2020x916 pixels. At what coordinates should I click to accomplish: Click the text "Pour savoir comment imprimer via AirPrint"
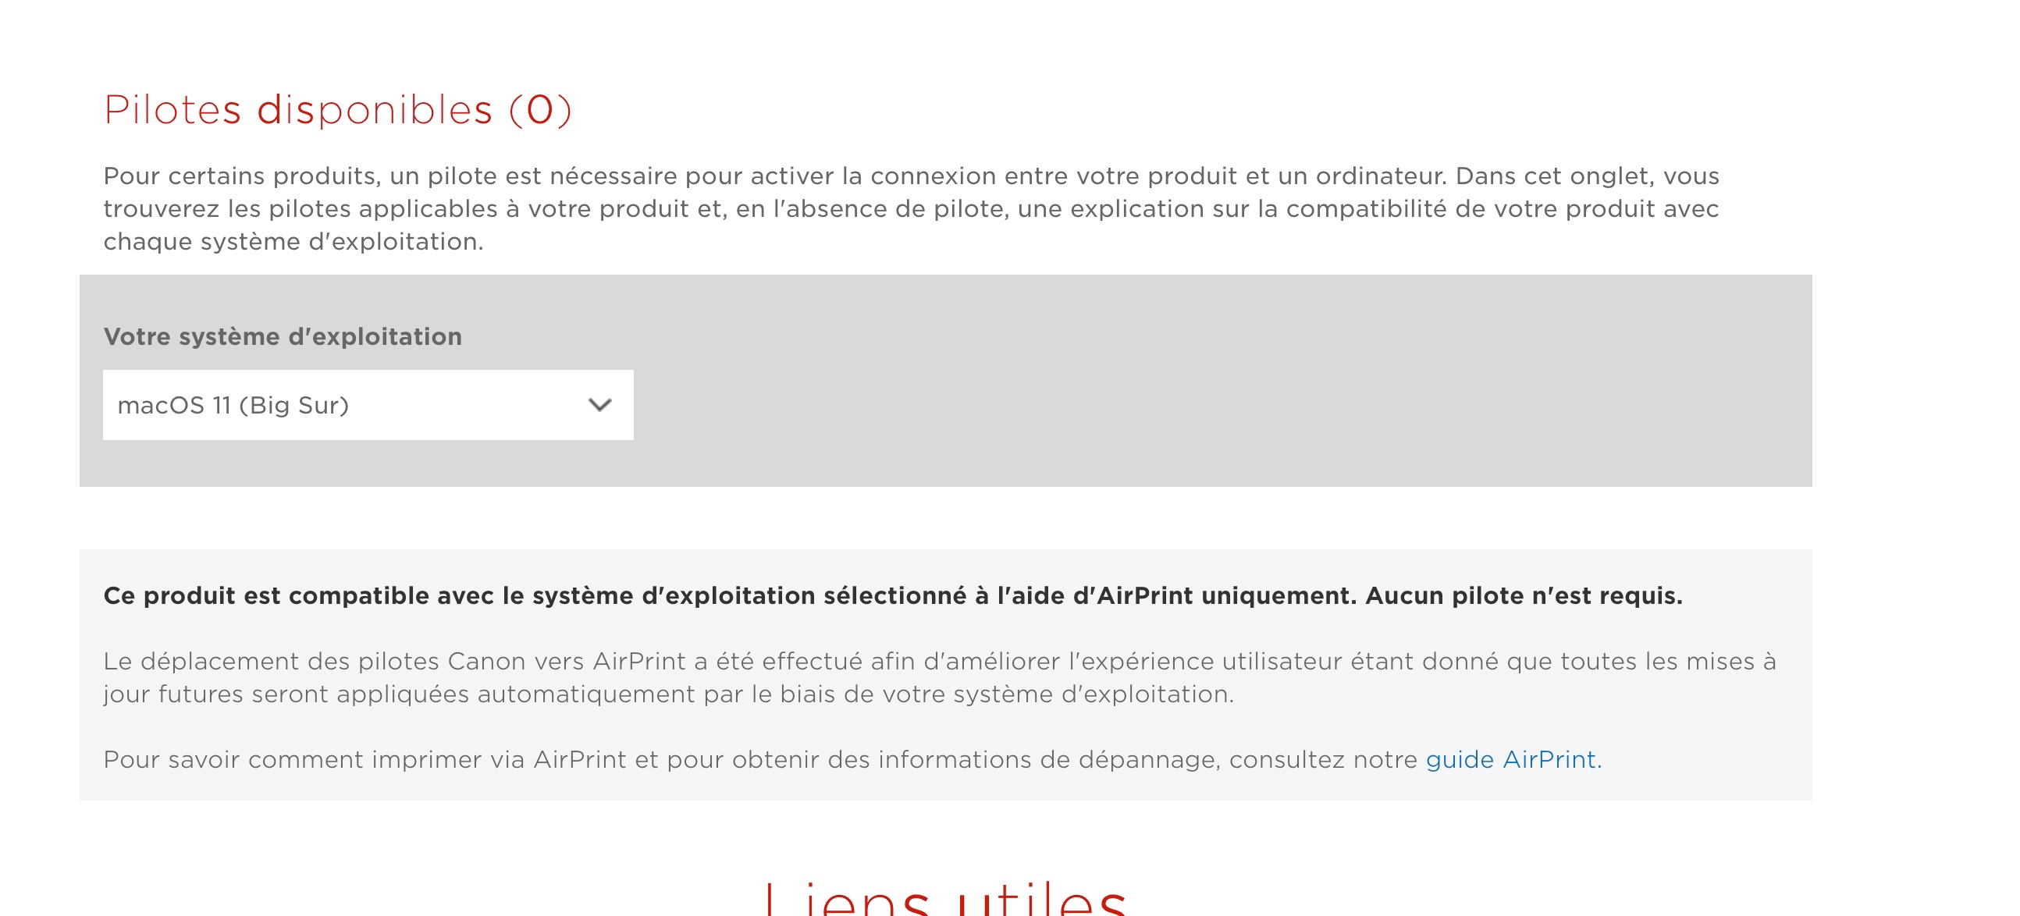click(365, 759)
